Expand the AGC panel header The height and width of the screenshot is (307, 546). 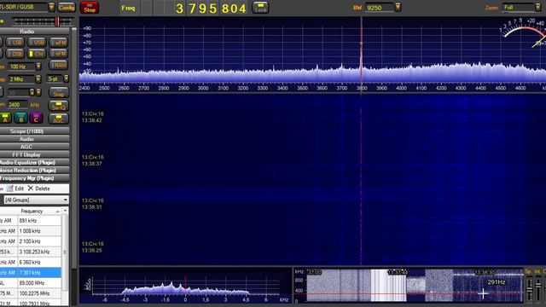point(34,147)
